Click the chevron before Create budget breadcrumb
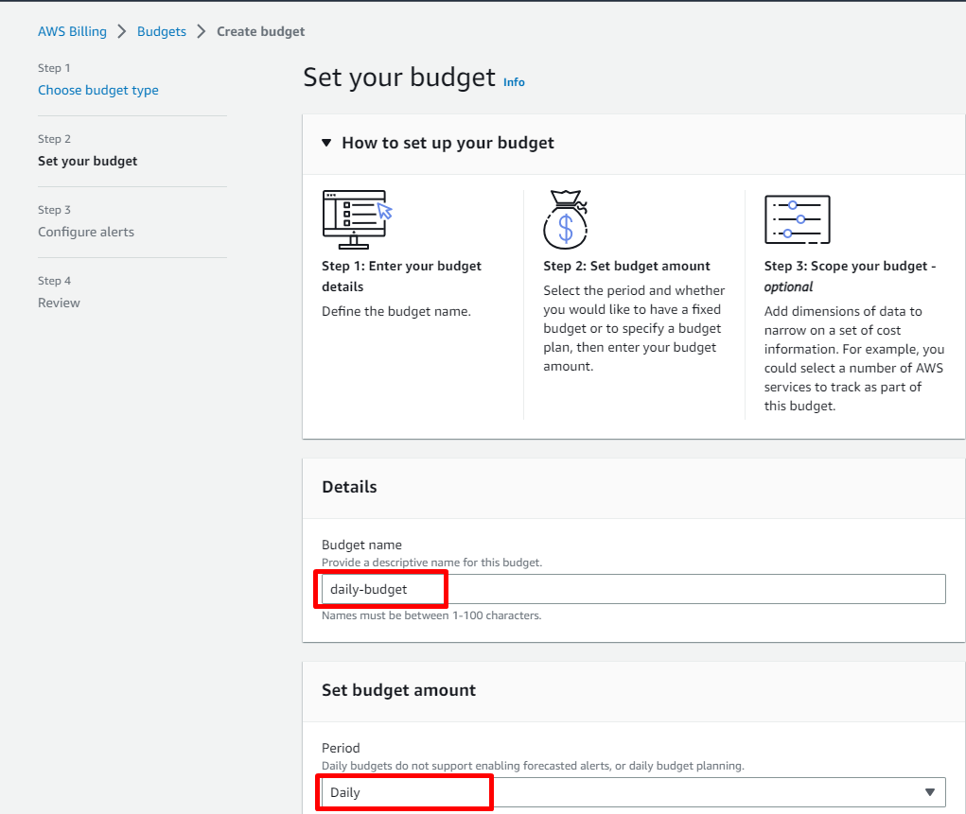This screenshot has height=814, width=966. pos(202,31)
